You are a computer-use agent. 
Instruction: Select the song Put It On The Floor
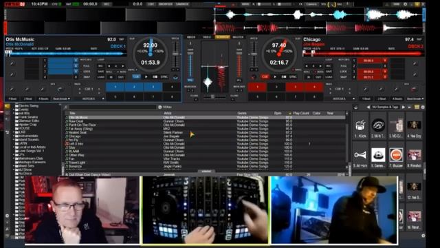205,125
